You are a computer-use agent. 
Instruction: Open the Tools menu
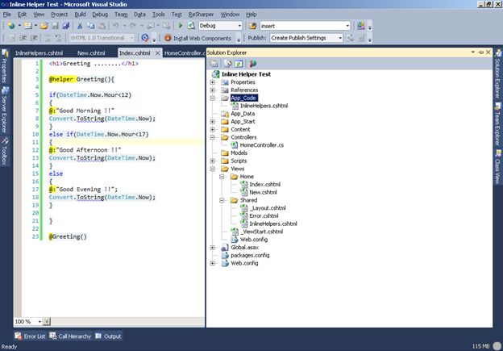159,15
